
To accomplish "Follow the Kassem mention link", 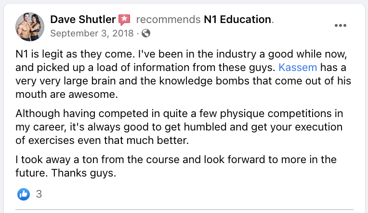I will [x=298, y=67].
